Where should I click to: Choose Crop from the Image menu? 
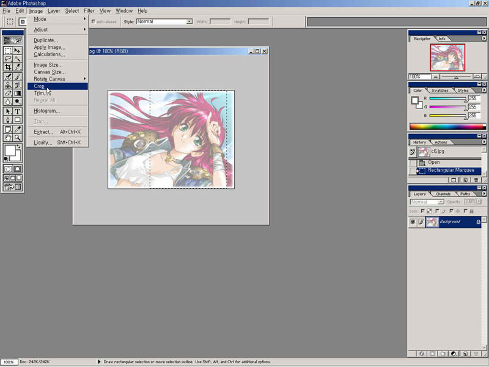57,86
